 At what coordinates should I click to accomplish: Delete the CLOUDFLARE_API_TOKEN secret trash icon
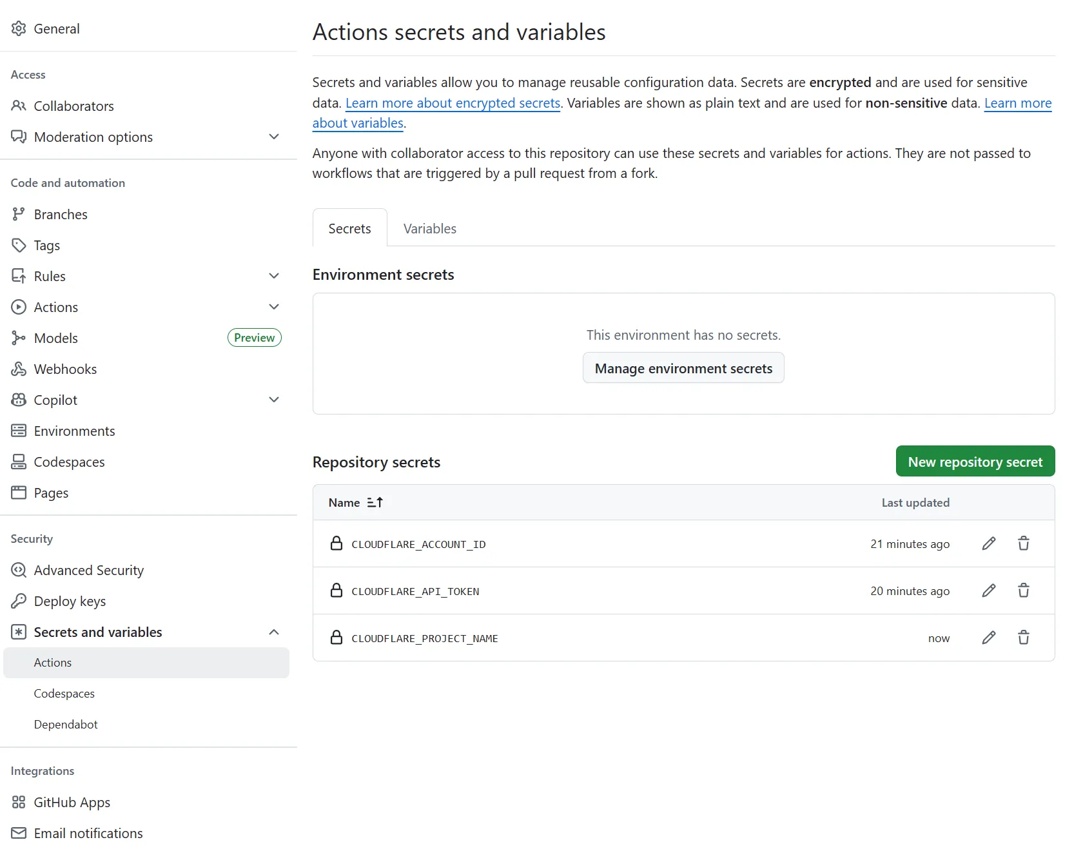click(1023, 591)
